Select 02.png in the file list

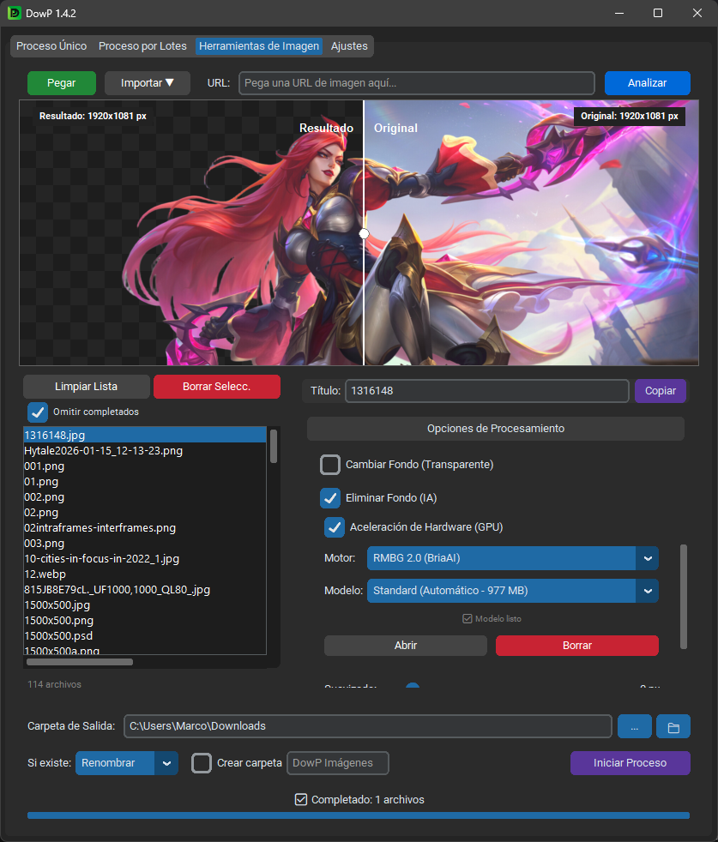[x=145, y=512]
